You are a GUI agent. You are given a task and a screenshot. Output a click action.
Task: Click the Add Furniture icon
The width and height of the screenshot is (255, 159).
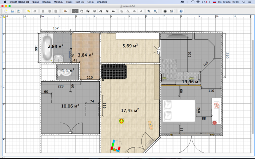[x=65, y=11]
